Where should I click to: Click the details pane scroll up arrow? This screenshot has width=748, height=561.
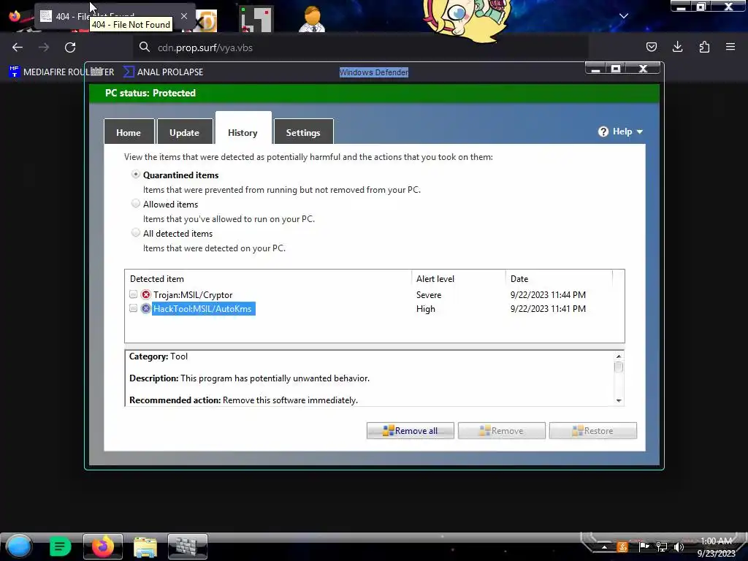click(x=619, y=356)
